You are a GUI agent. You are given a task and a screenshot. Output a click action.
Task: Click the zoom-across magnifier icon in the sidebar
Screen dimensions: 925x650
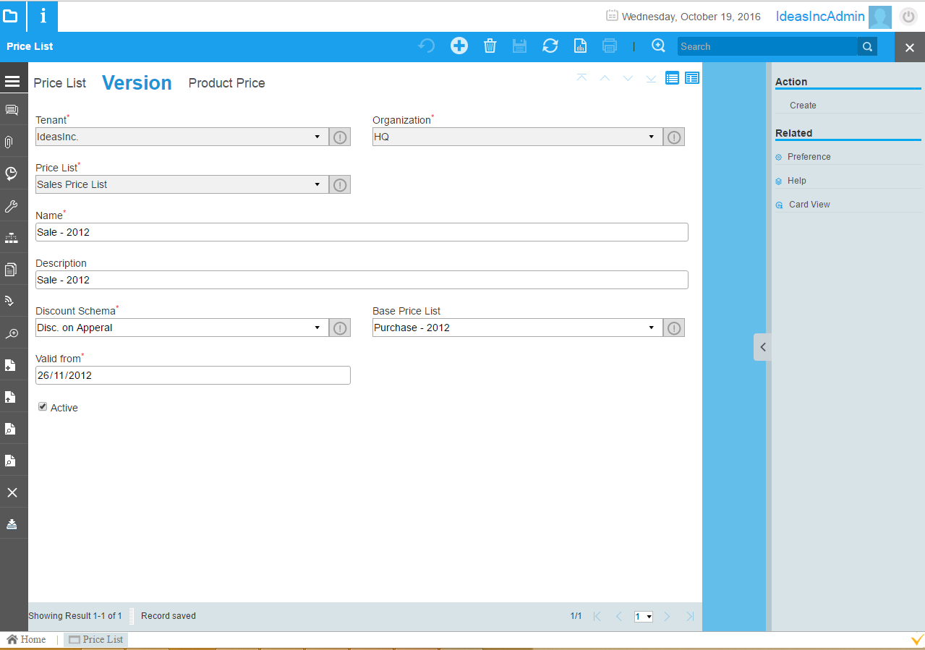pyautogui.click(x=12, y=333)
